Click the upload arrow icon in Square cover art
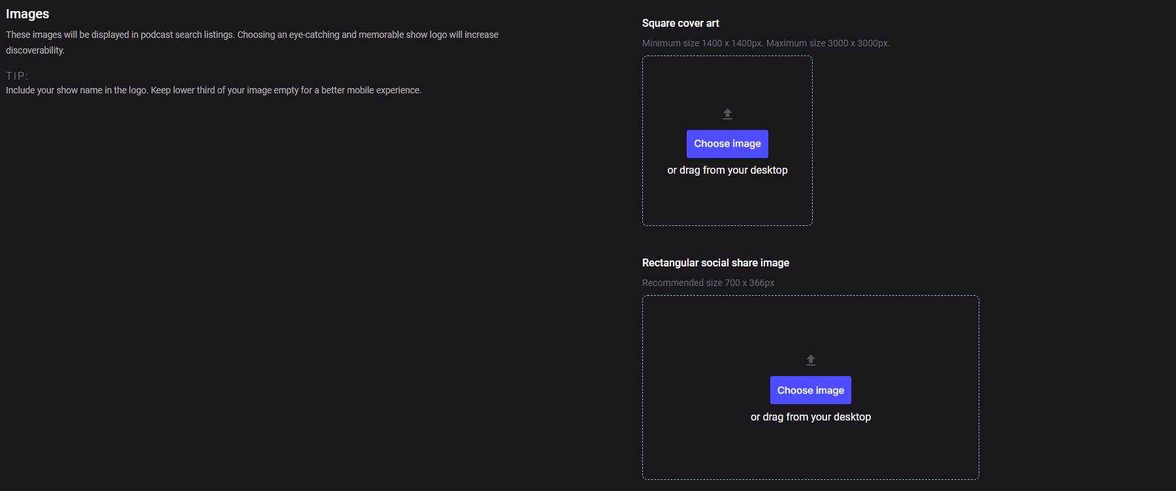 click(x=727, y=114)
